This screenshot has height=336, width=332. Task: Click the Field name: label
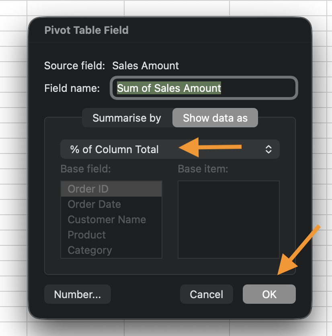point(72,88)
